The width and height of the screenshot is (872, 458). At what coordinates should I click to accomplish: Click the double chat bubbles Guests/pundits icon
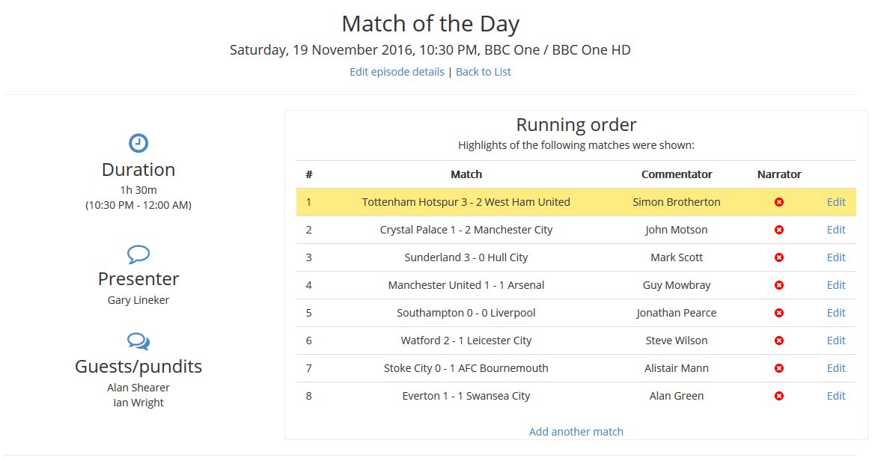pyautogui.click(x=138, y=341)
